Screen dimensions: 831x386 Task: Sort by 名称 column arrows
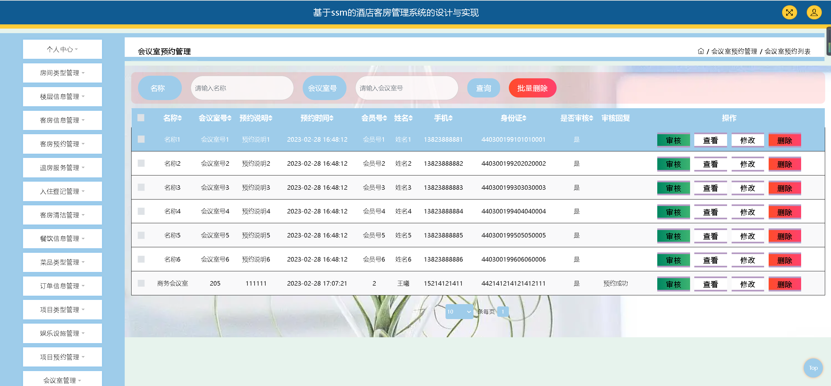(180, 118)
